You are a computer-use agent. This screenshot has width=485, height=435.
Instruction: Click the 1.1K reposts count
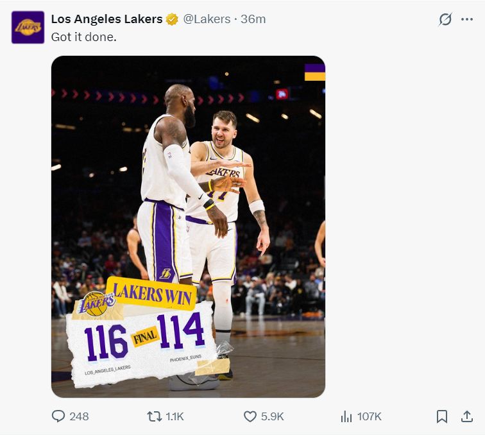174,416
